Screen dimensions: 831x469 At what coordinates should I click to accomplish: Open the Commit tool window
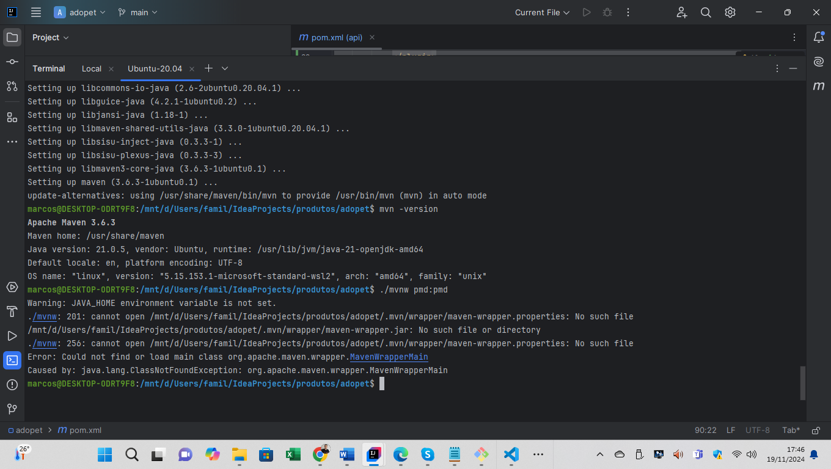[x=12, y=62]
